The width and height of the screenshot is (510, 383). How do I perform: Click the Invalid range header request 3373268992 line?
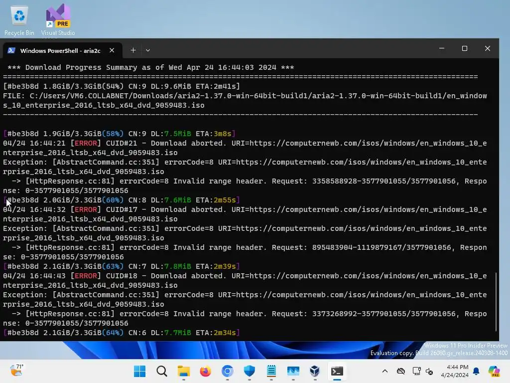pyautogui.click(x=245, y=319)
